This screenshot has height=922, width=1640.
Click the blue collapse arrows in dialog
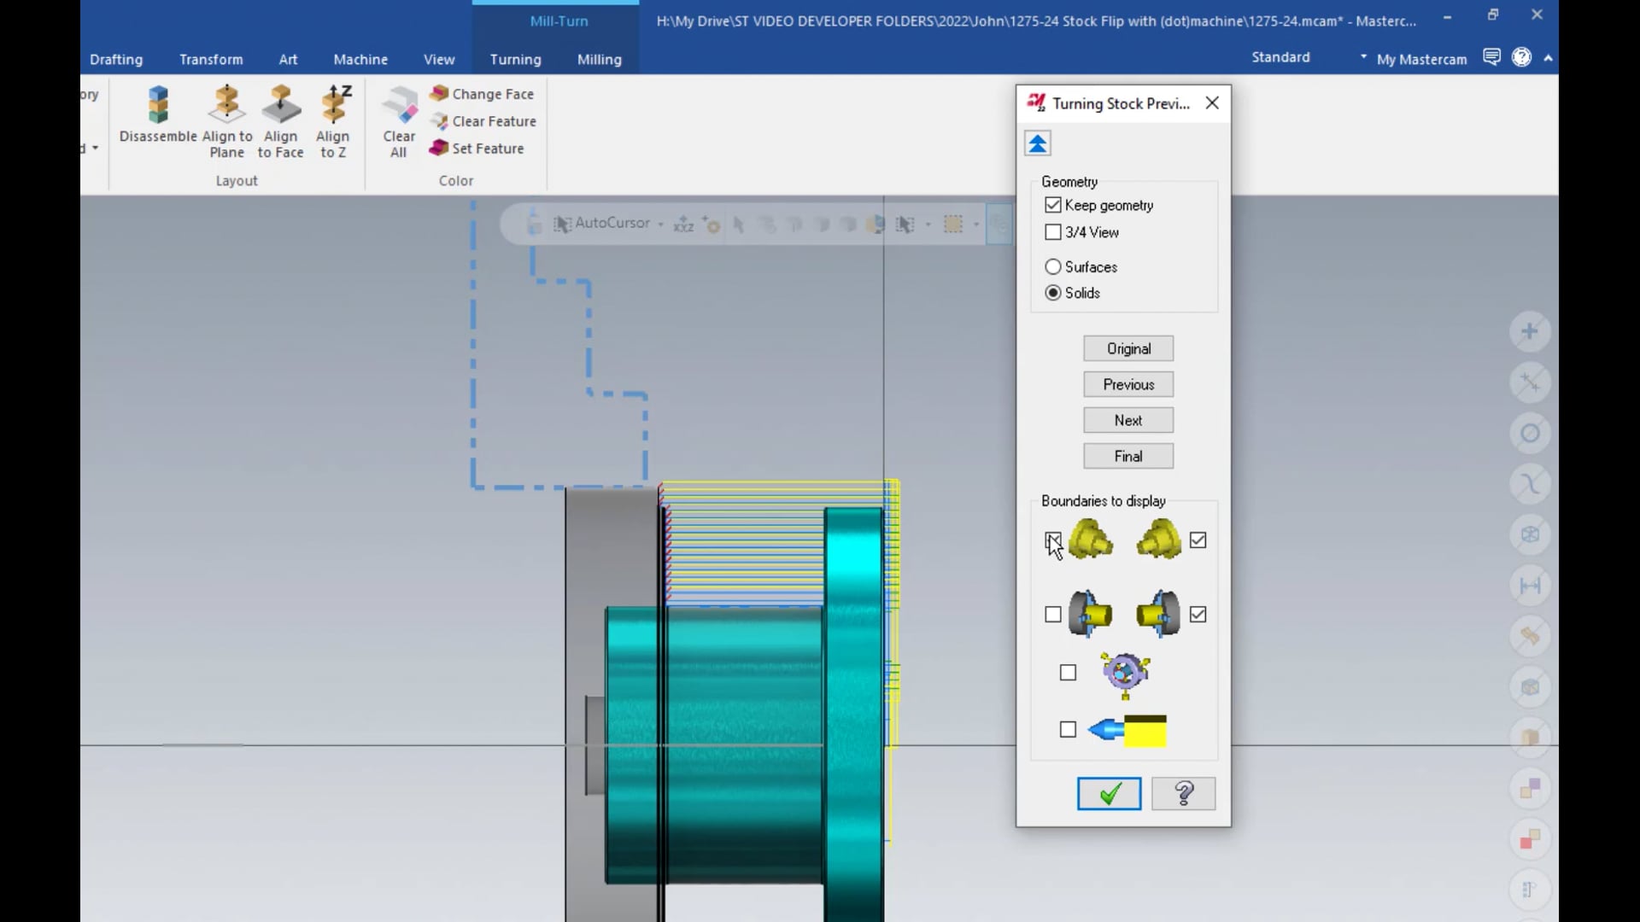pos(1038,143)
